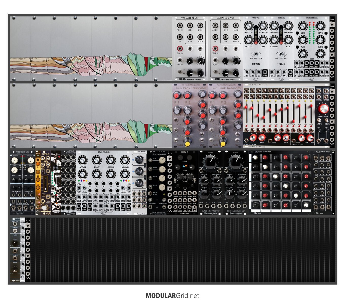This screenshot has height=301, width=345.
Task: Click large black knob on Clep Diaz
Action: [x=56, y=168]
